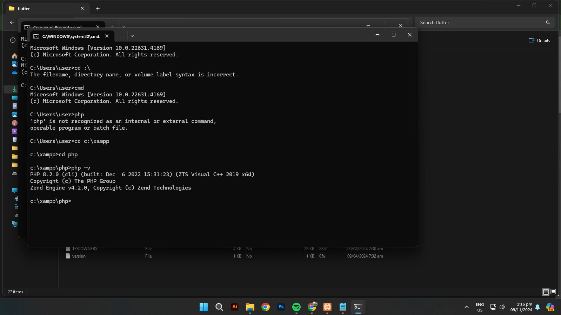Launch Adobe Illustrator from the taskbar

pyautogui.click(x=235, y=307)
